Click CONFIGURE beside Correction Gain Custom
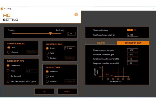156x104 pixels. pos(70,58)
